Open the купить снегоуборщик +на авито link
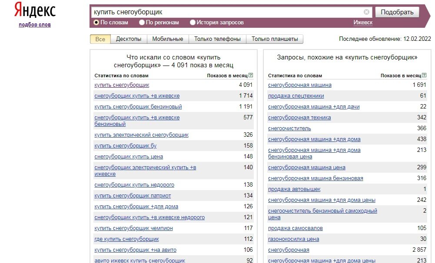Image resolution: width=435 pixels, height=263 pixels. click(136, 250)
